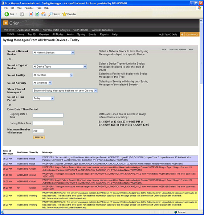The image size is (204, 215).
Task: Open the Edit menu
Action: [x=12, y=8]
